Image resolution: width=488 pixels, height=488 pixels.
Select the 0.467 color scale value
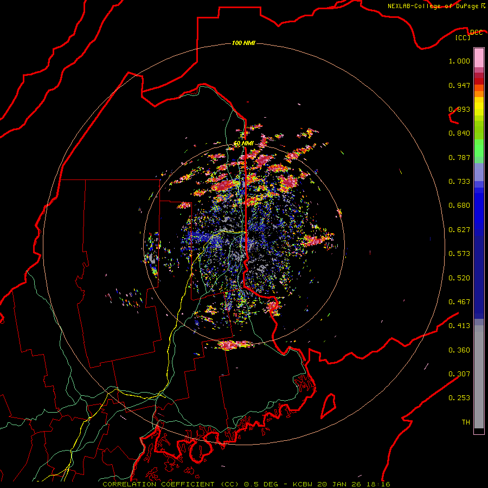click(x=459, y=302)
